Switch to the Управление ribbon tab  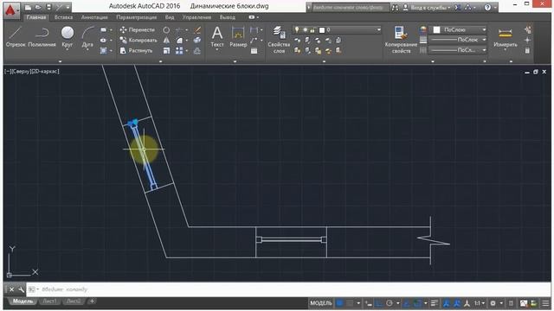click(x=196, y=17)
